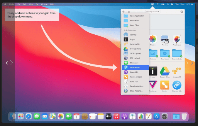The image size is (198, 126).
Task: Open Apple TV from the Dock
Action: (109, 117)
